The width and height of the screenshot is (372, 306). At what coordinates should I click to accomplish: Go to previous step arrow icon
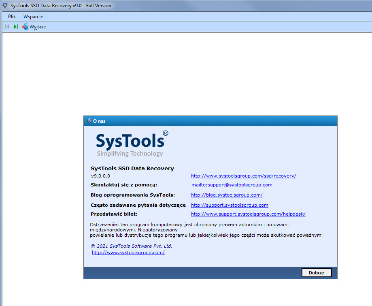coord(7,27)
